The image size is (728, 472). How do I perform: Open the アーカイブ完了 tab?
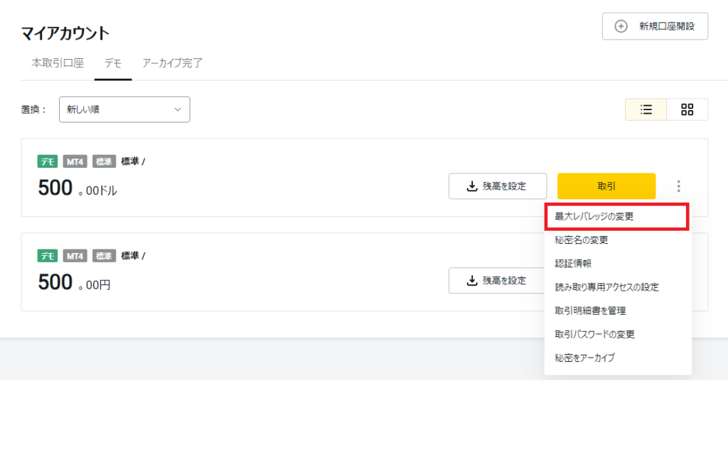click(x=172, y=63)
